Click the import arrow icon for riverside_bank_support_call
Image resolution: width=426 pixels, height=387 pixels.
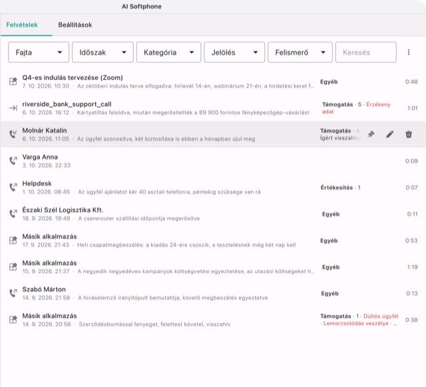13,108
